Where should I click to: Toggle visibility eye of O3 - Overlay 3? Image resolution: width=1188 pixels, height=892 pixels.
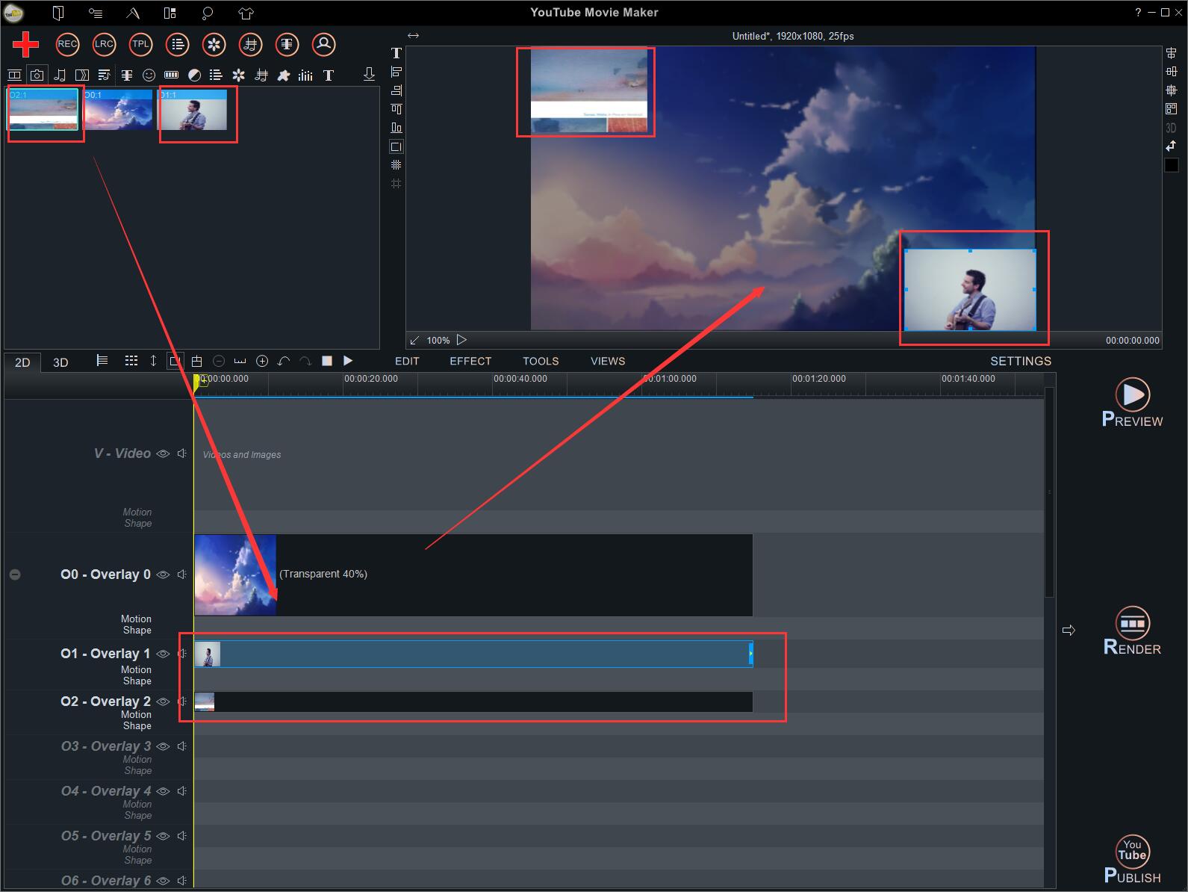click(163, 746)
